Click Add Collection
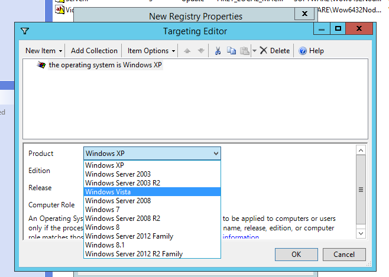The height and width of the screenshot is (277, 389). tap(94, 51)
